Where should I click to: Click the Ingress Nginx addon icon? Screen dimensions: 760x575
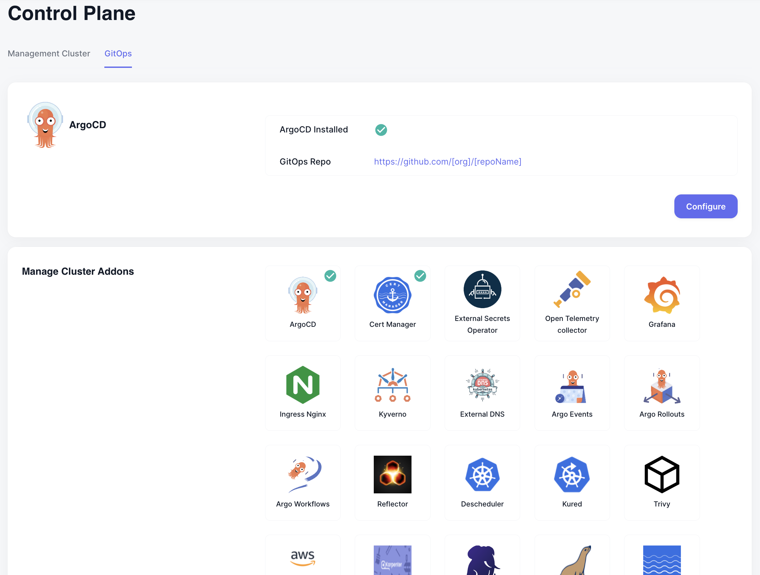303,385
